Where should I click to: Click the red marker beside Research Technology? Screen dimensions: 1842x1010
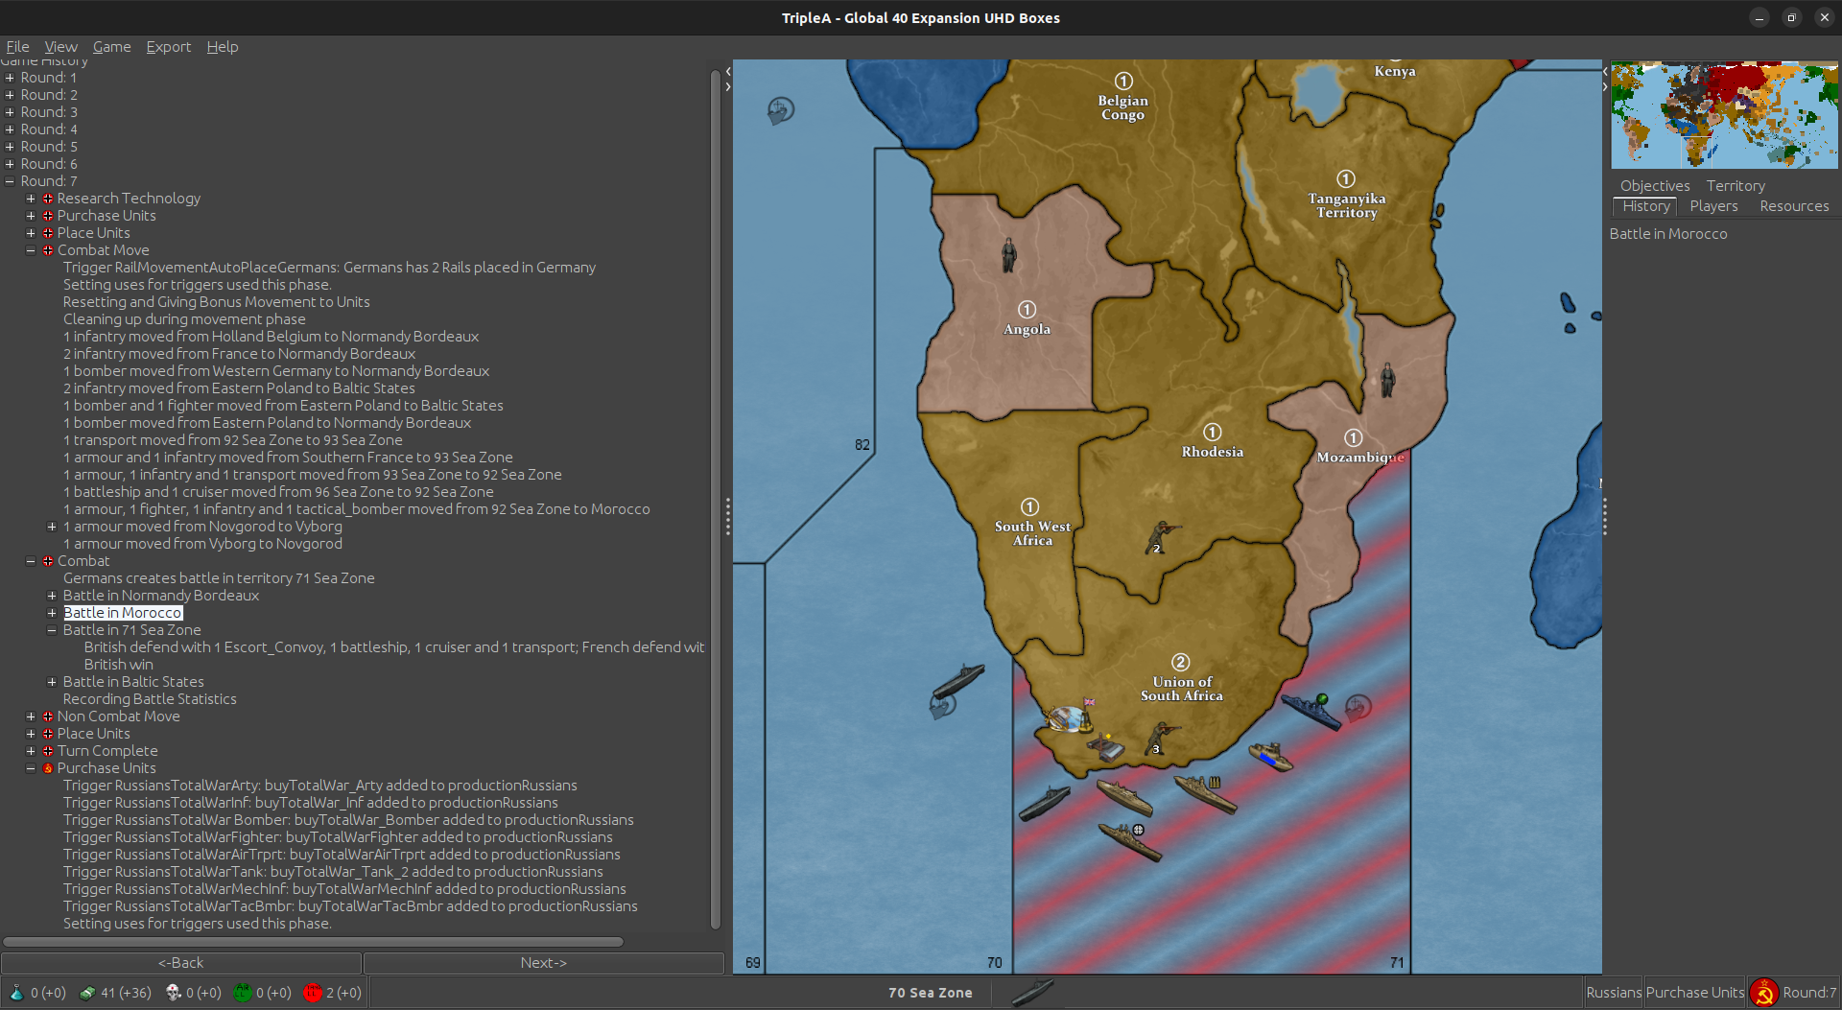coord(47,199)
